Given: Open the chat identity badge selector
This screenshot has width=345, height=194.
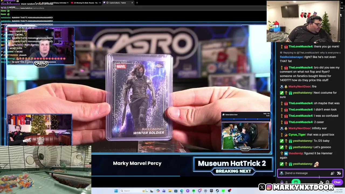Looking at the screenshot, I should pyautogui.click(x=281, y=173).
